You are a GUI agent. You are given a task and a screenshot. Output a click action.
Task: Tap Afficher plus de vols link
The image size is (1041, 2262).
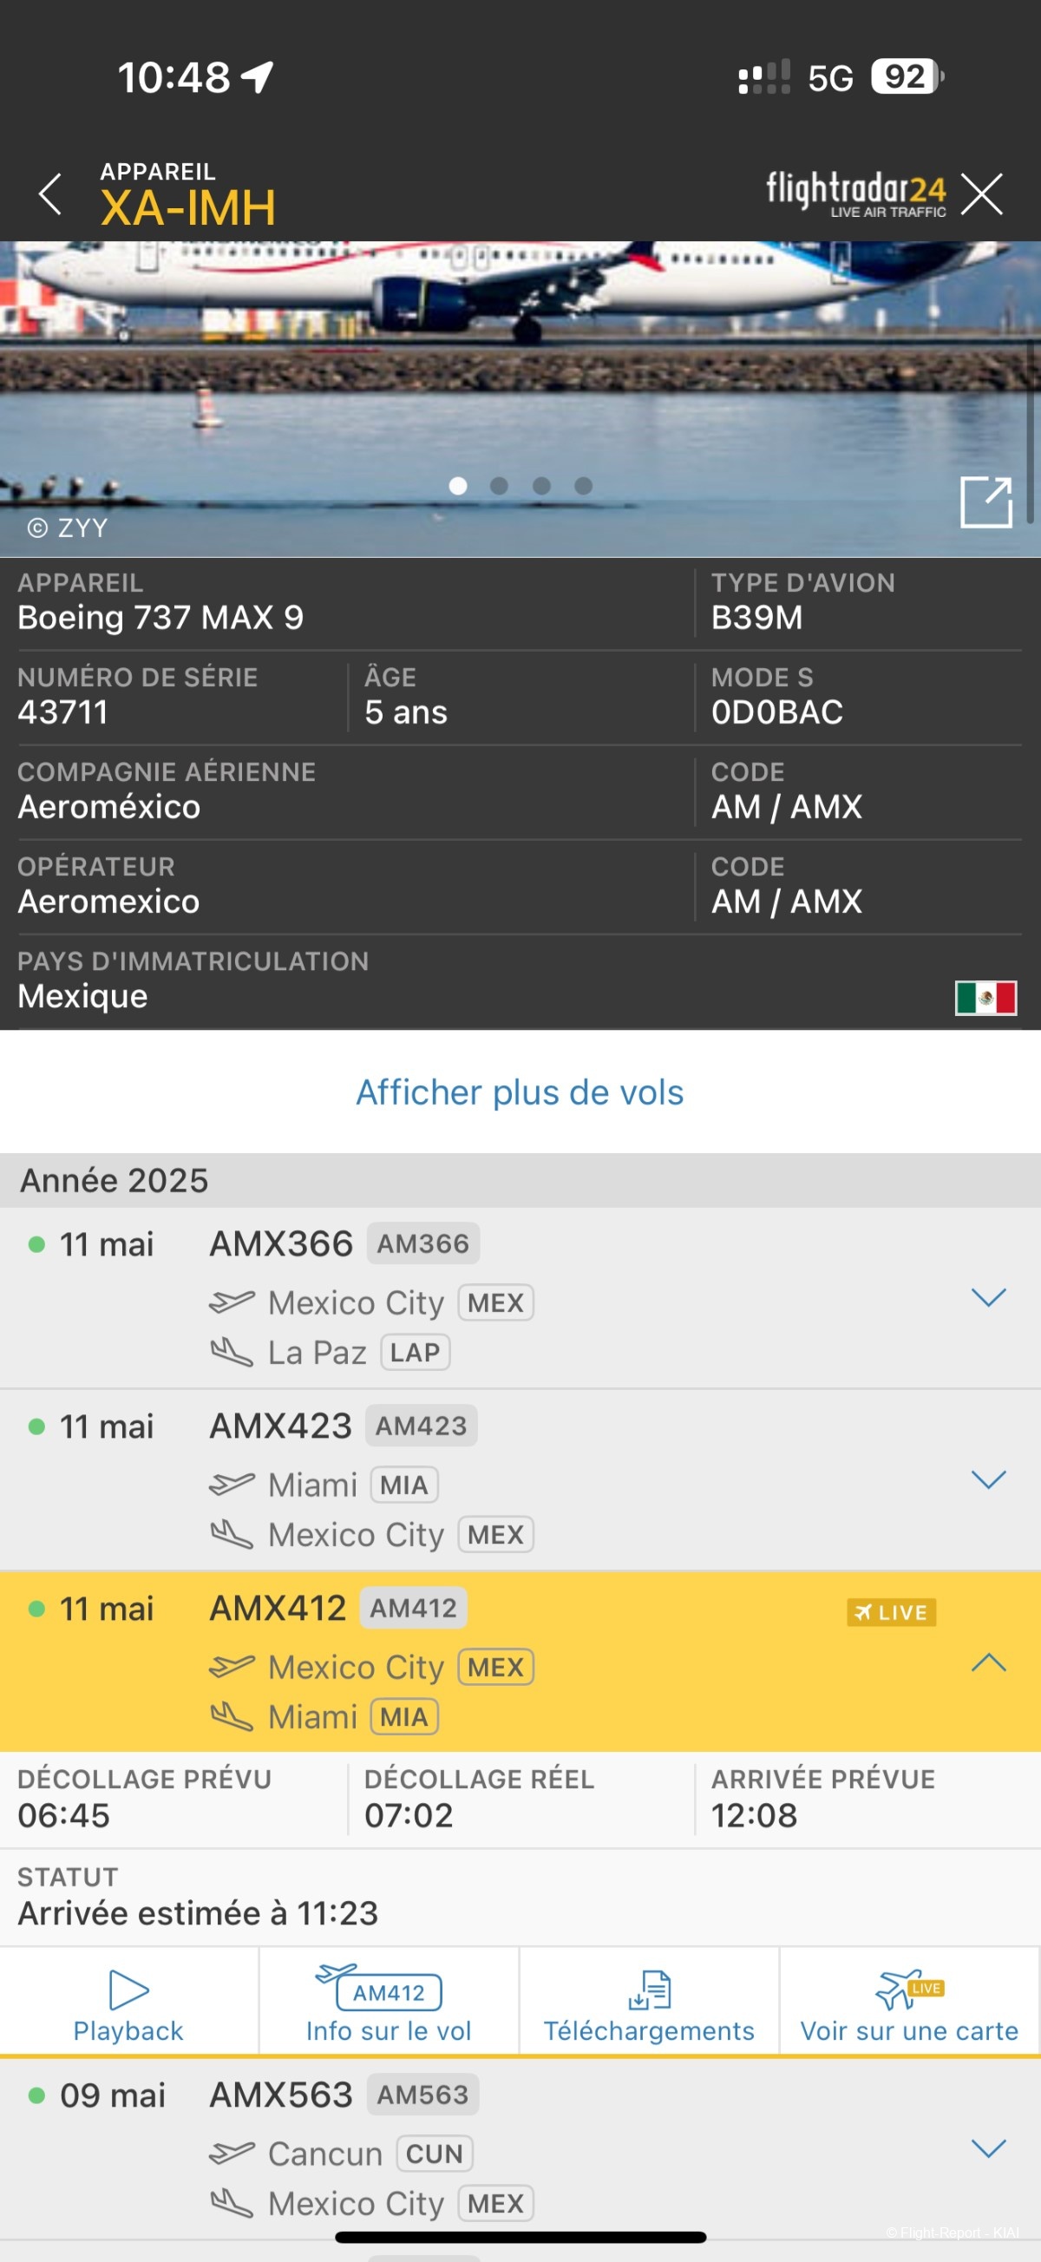pos(520,1092)
